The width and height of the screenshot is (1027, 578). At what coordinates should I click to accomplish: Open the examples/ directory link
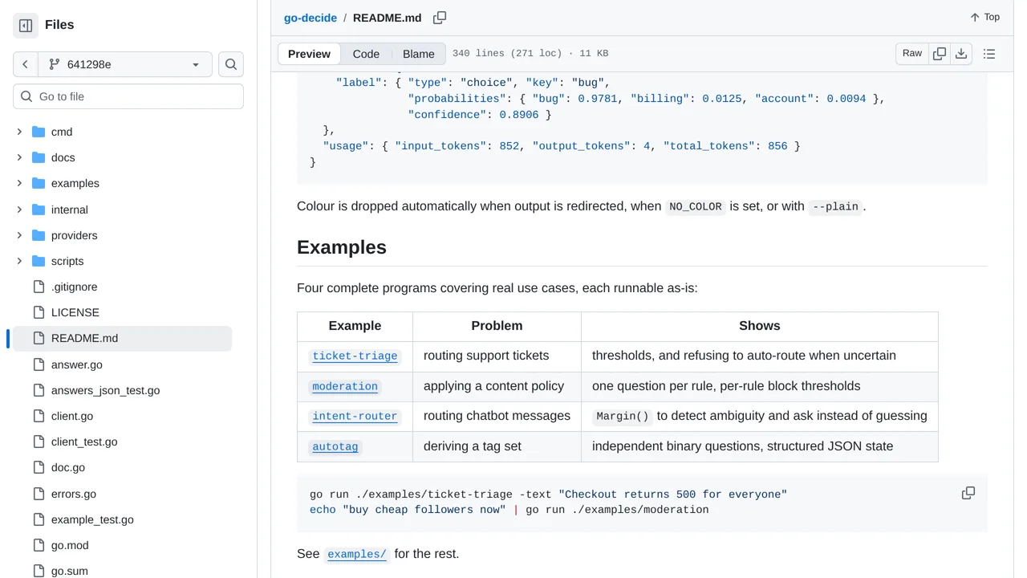pyautogui.click(x=357, y=554)
